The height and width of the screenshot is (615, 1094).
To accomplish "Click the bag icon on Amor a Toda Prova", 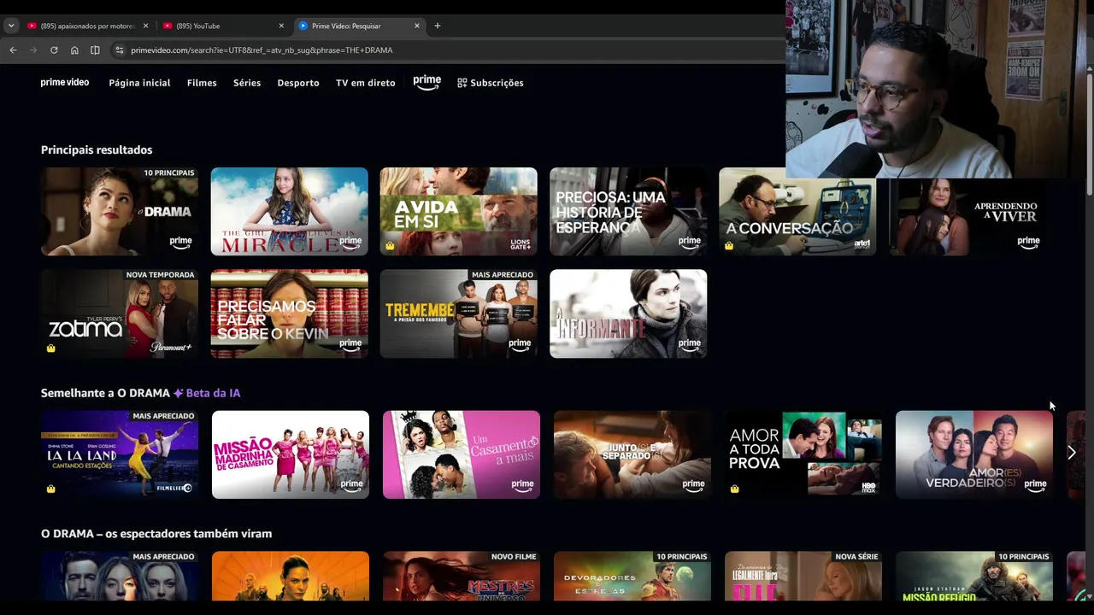I will (x=735, y=489).
